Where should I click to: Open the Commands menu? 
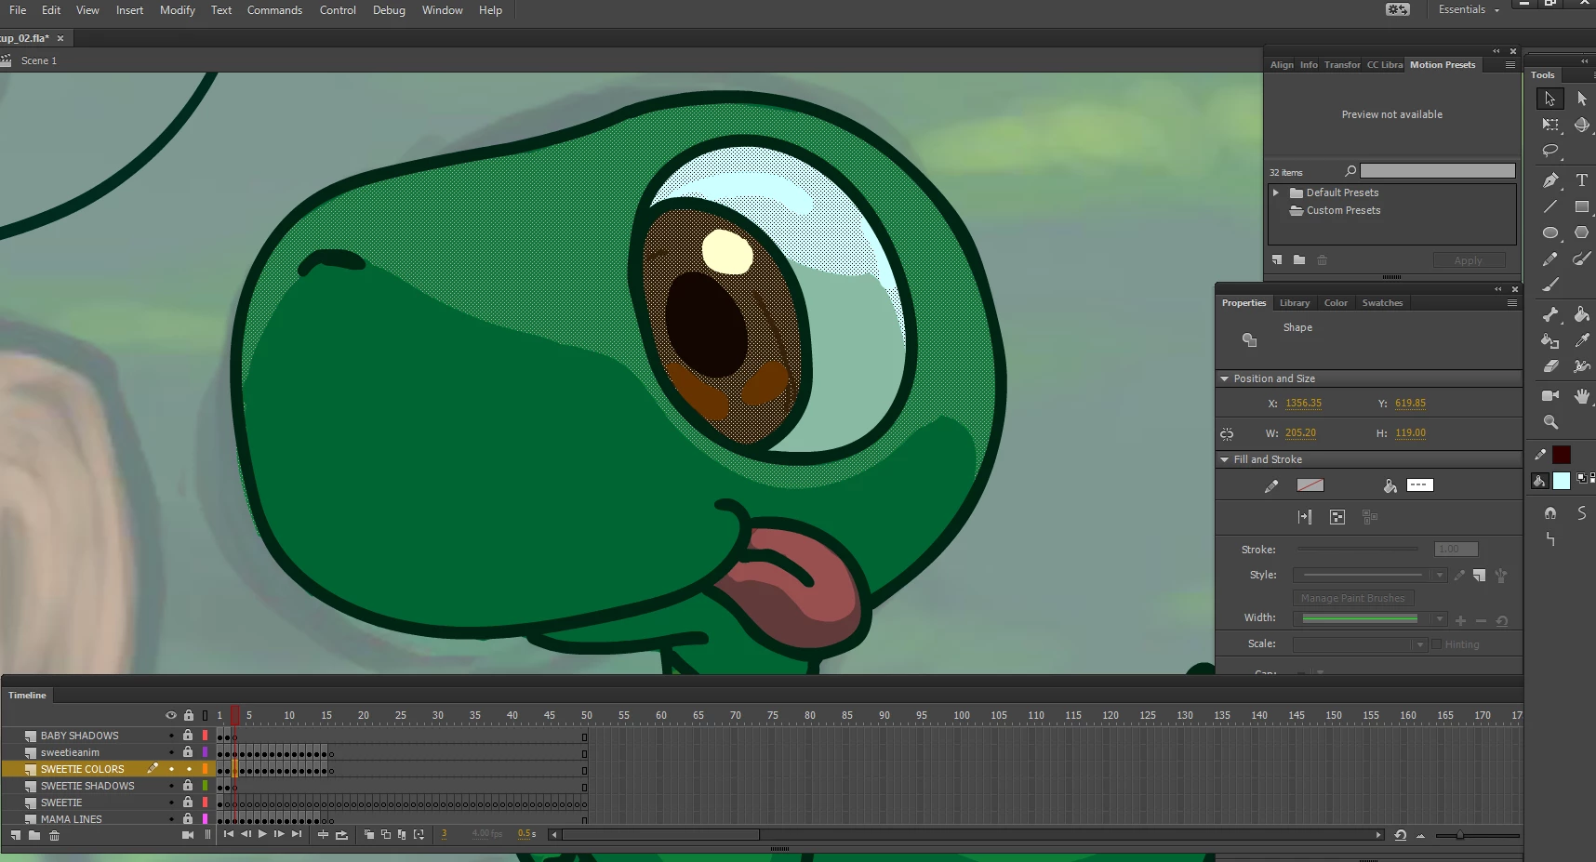point(274,10)
